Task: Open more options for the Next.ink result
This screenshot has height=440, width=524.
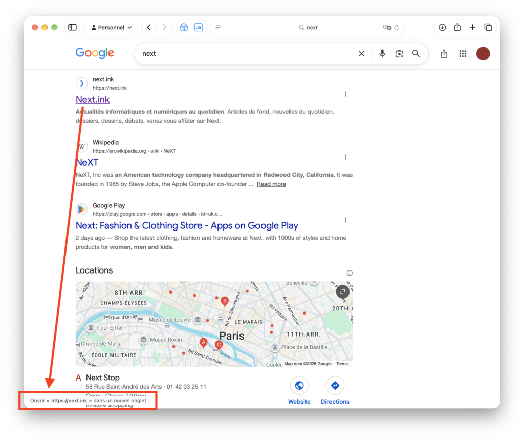Action: (345, 94)
